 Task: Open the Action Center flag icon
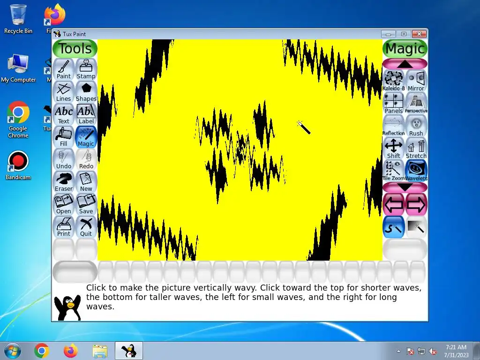pyautogui.click(x=410, y=351)
